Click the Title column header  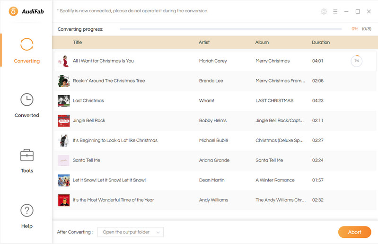[78, 42]
